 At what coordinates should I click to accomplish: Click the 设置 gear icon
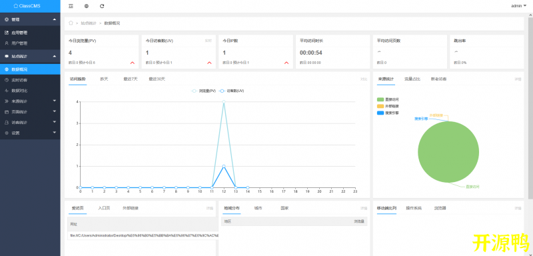point(7,133)
